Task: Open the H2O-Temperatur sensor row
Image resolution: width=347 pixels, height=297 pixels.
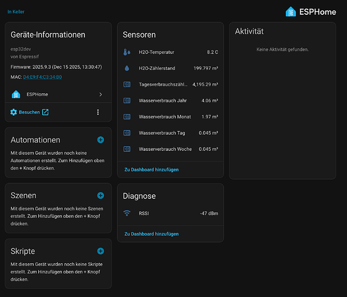Action: click(x=171, y=52)
